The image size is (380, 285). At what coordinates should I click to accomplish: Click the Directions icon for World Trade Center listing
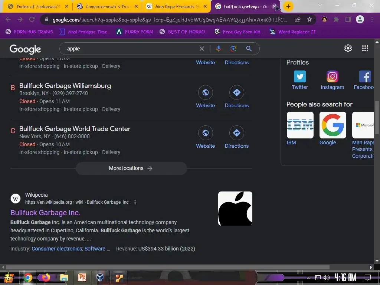pos(237,133)
